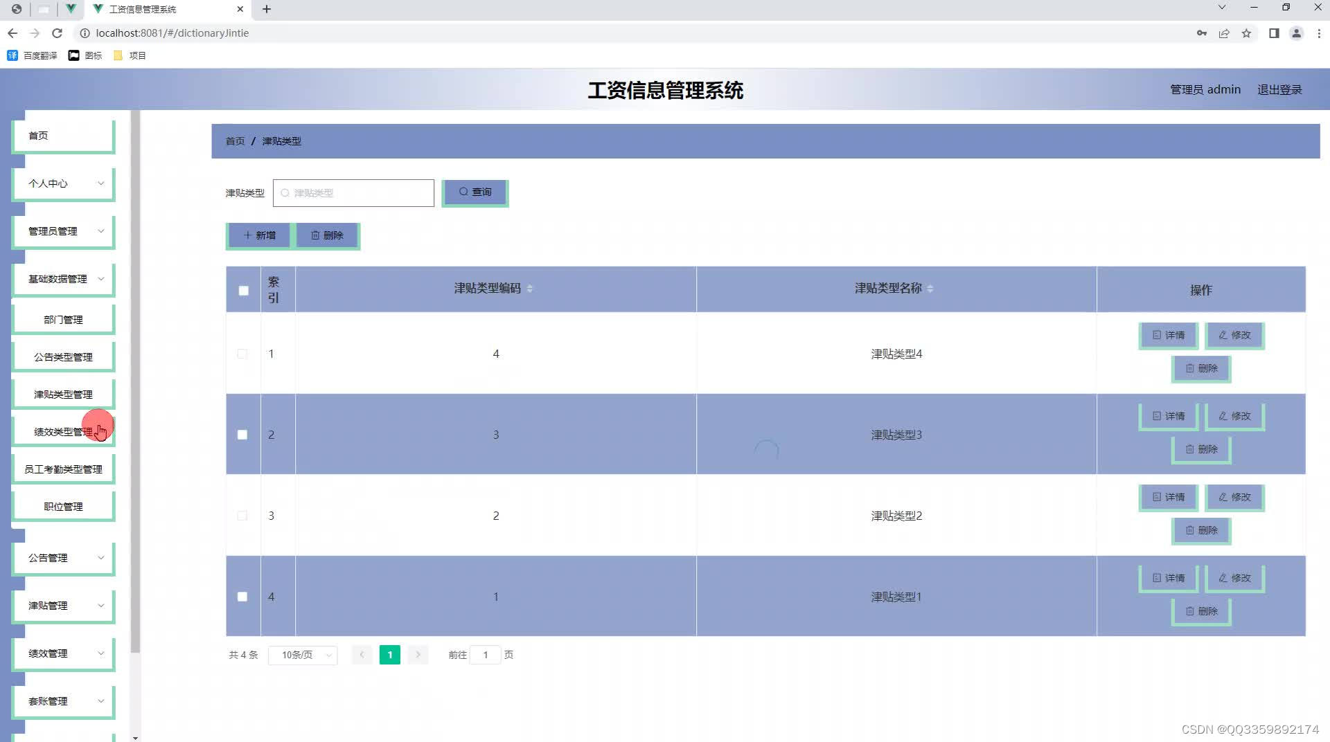Viewport: 1330px width, 742px height.
Task: Click the batch 删除 button above table
Action: point(327,235)
